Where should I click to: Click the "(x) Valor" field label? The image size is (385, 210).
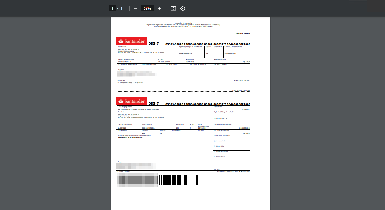pos(201,131)
